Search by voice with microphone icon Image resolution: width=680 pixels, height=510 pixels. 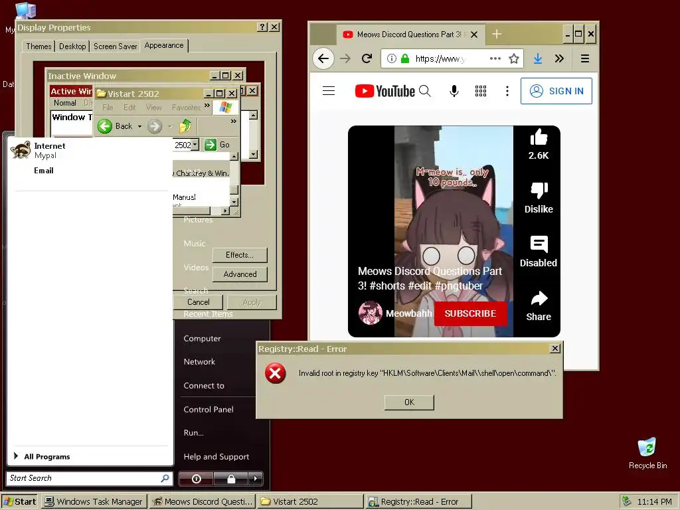pos(454,90)
